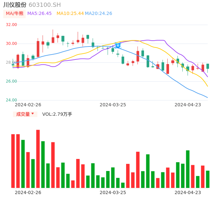Click the tallest red volume bar
Screen dimensions: 223x197
click(38, 159)
